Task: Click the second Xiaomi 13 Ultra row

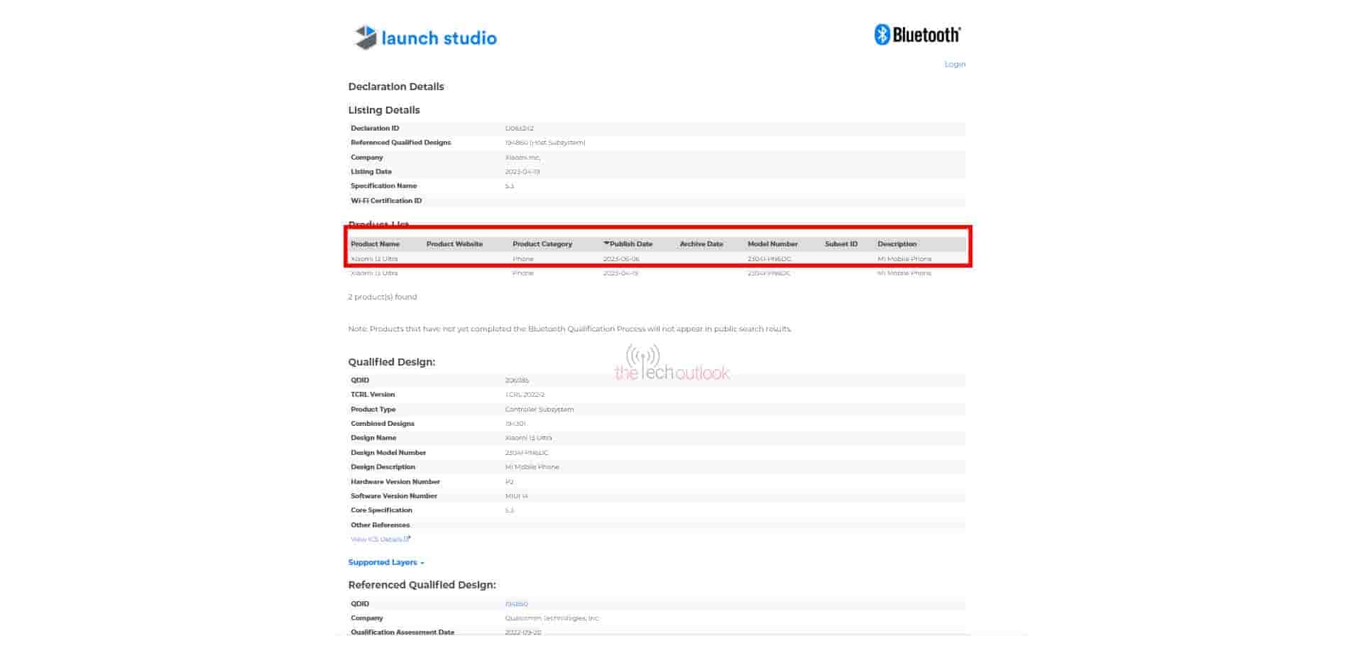Action: [375, 273]
